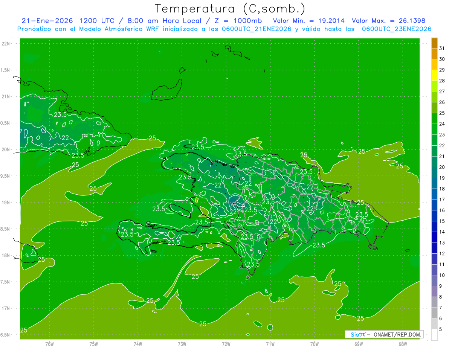
Task: Click the 29 label on the color scale
Action: 442,70
